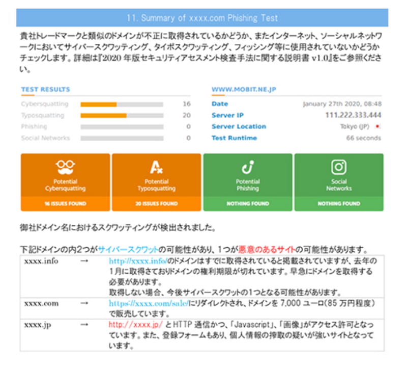Viewport: 405px width, 367px height.
Task: Click the 20 ISSUES FOUND banner
Action: 156,203
